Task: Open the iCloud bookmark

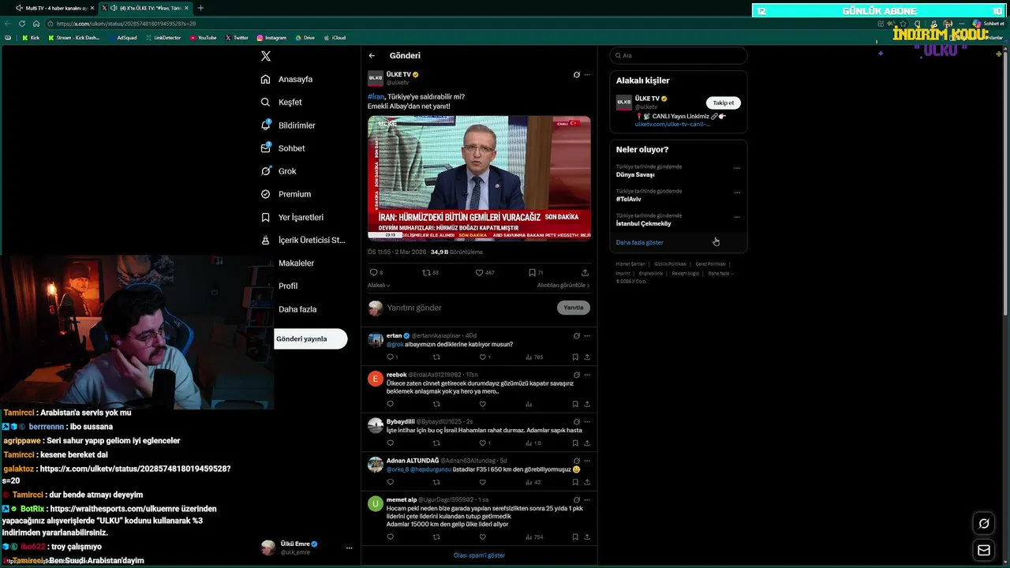Action: 335,38
